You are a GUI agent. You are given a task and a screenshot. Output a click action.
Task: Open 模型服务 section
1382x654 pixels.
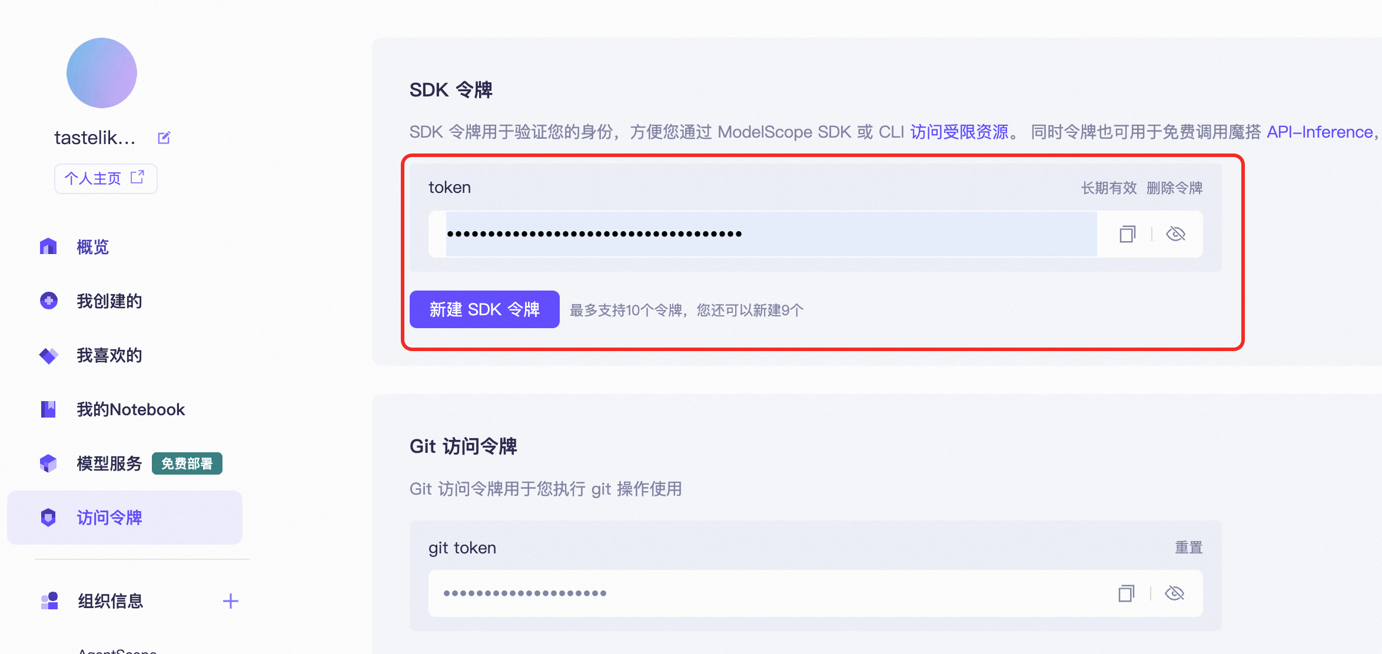click(x=109, y=463)
